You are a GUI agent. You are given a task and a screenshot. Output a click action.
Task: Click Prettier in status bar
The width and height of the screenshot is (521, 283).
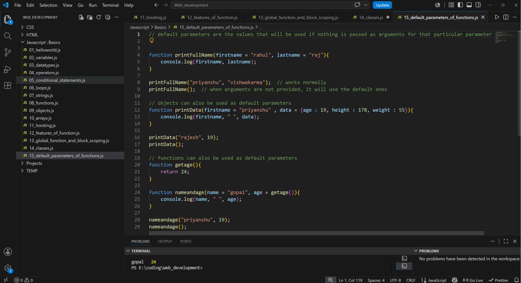tap(498, 280)
